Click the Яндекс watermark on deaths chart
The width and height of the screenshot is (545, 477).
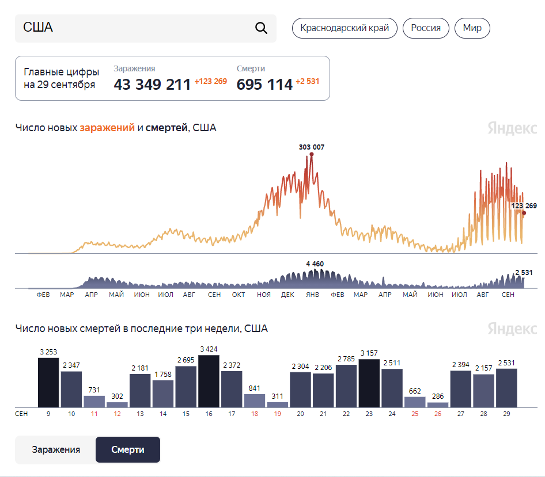pos(512,329)
